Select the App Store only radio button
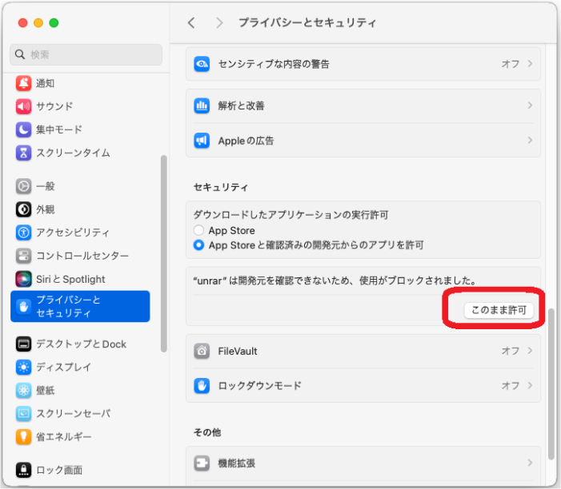561x489 pixels. [198, 230]
